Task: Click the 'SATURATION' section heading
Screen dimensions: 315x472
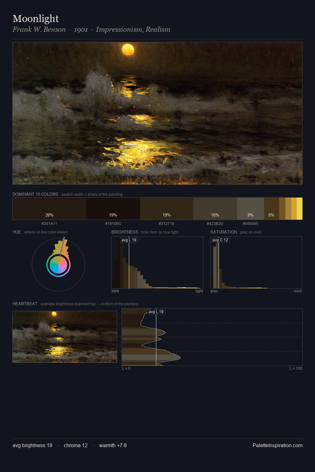Action: pyautogui.click(x=224, y=232)
